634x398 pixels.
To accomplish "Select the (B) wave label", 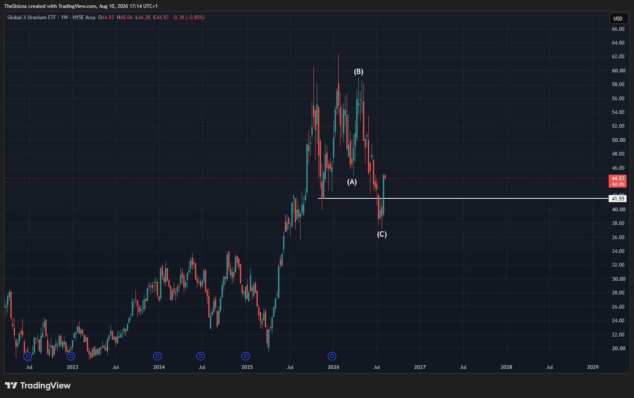I will [359, 71].
